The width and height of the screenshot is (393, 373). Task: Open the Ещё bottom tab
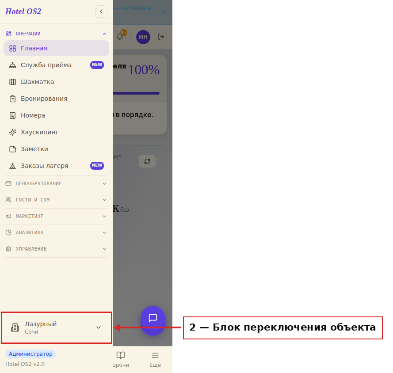(x=155, y=359)
